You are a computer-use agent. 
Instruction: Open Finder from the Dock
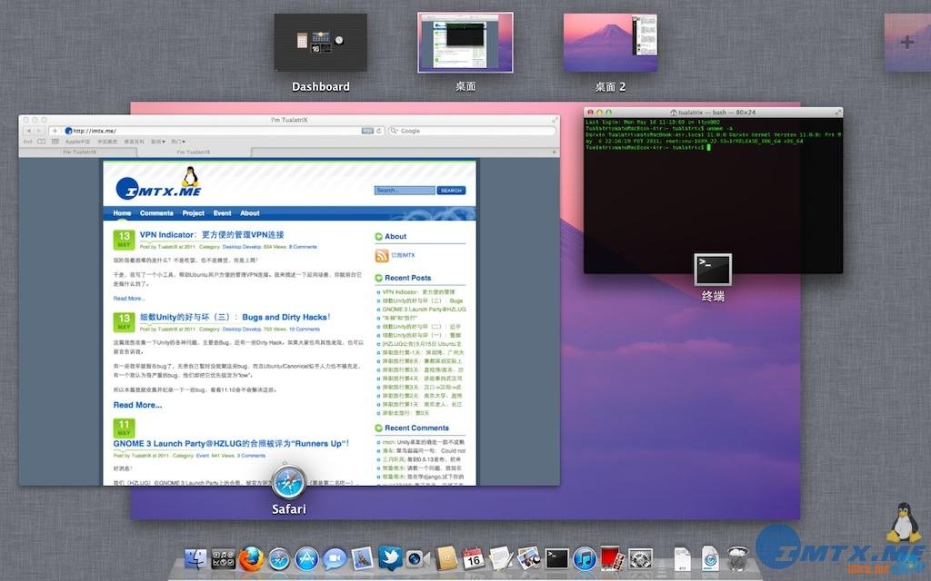click(x=195, y=558)
